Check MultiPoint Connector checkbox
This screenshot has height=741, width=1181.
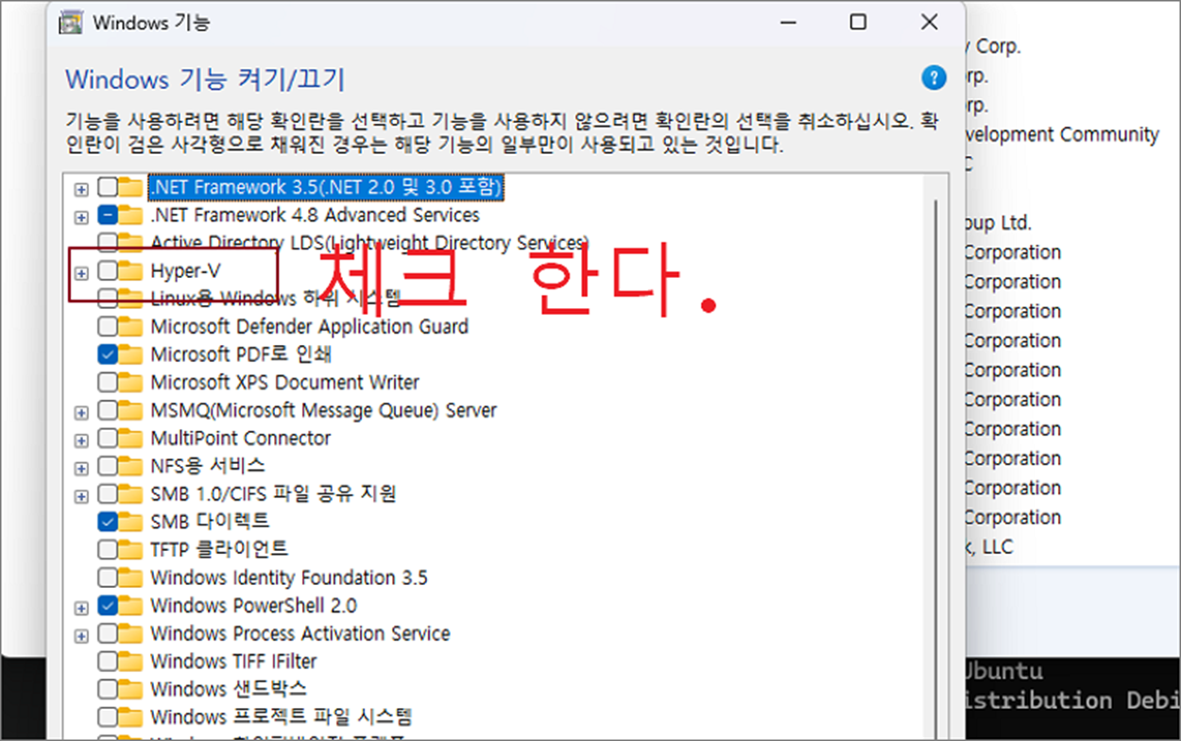click(x=107, y=439)
